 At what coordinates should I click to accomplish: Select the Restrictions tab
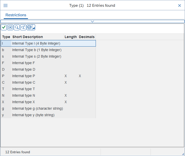coord(16,15)
